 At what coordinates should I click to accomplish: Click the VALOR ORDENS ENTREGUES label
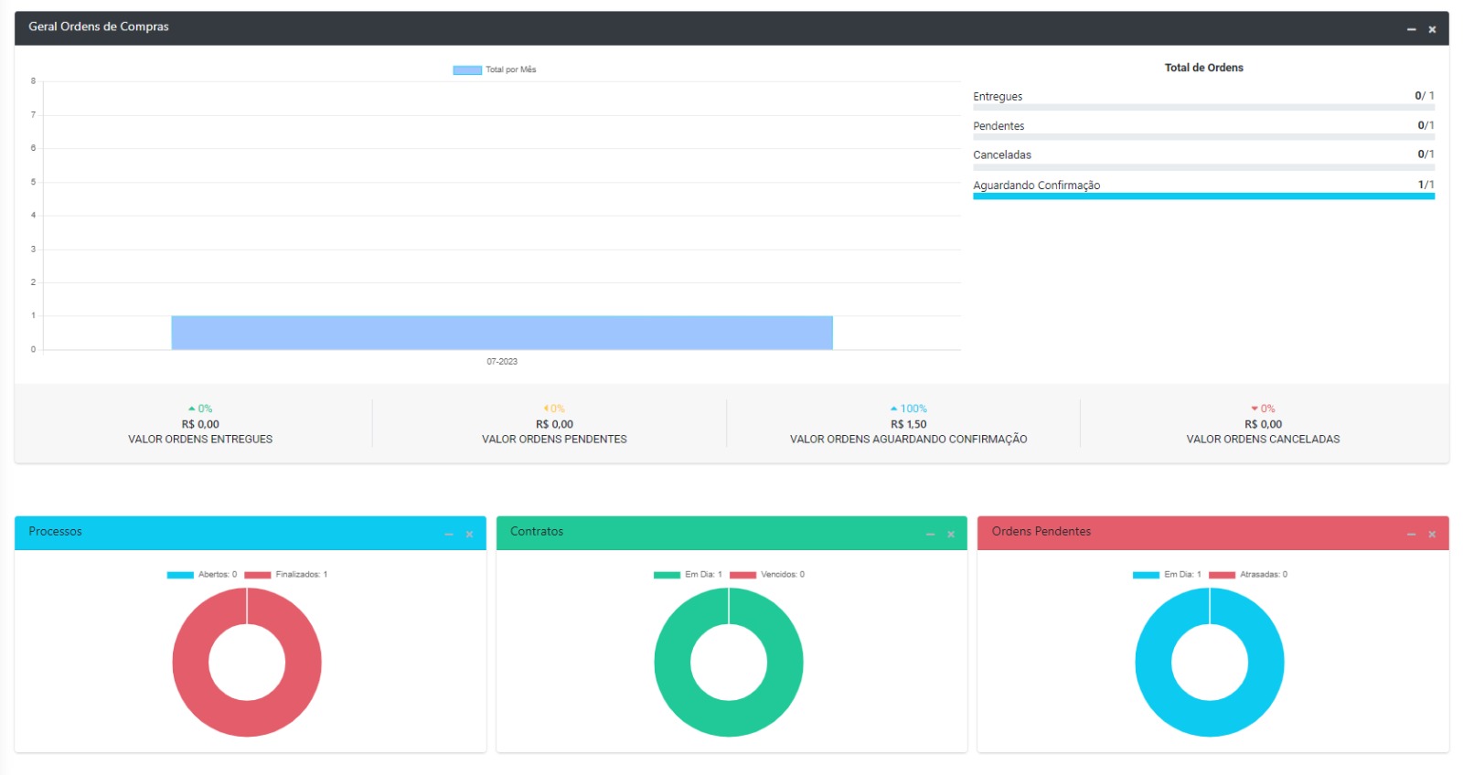coord(200,440)
